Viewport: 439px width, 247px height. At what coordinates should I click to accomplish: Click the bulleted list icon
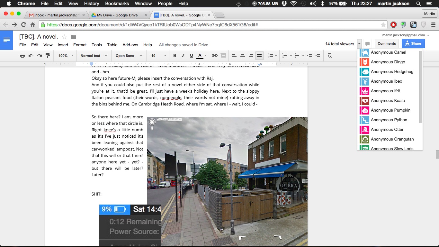click(297, 56)
